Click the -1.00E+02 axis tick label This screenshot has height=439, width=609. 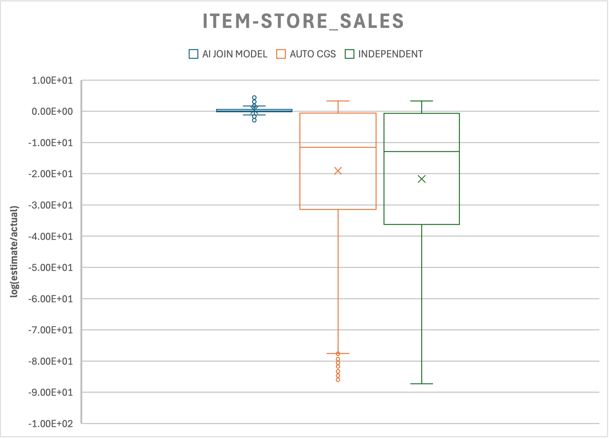[50, 424]
